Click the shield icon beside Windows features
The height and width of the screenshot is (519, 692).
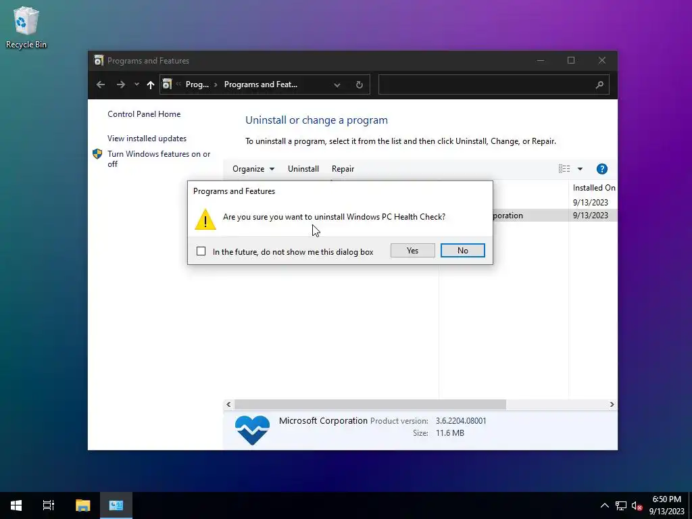(x=97, y=154)
